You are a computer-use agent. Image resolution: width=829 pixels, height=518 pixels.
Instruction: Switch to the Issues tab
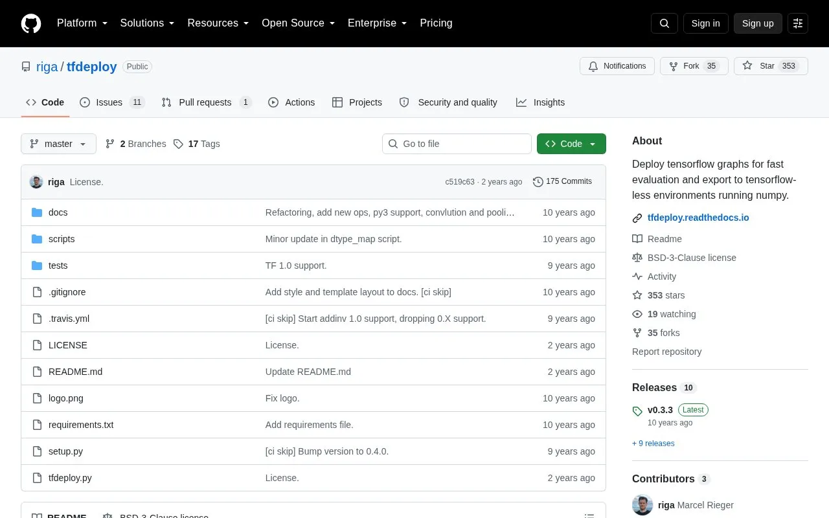click(112, 102)
